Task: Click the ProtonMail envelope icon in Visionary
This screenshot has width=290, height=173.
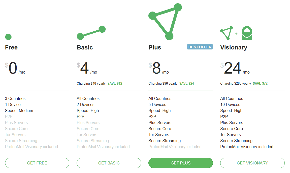Action: pyautogui.click(x=247, y=33)
